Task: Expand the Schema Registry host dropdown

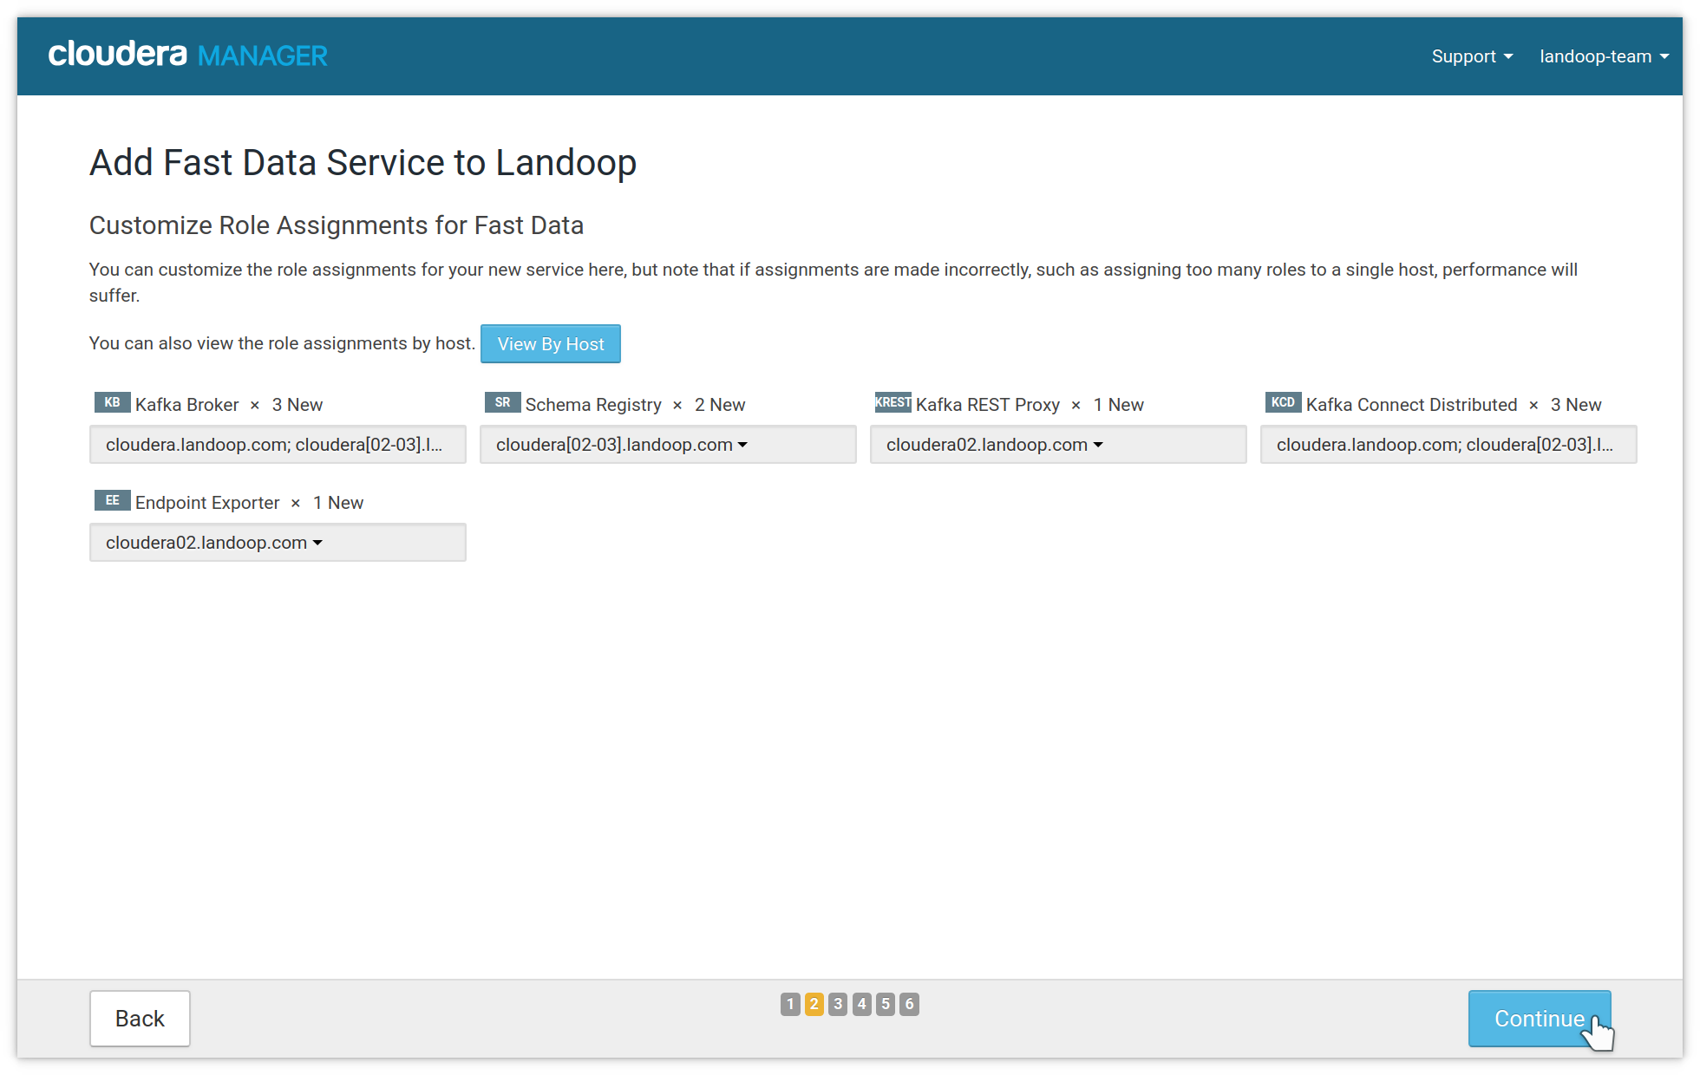Action: pos(743,443)
